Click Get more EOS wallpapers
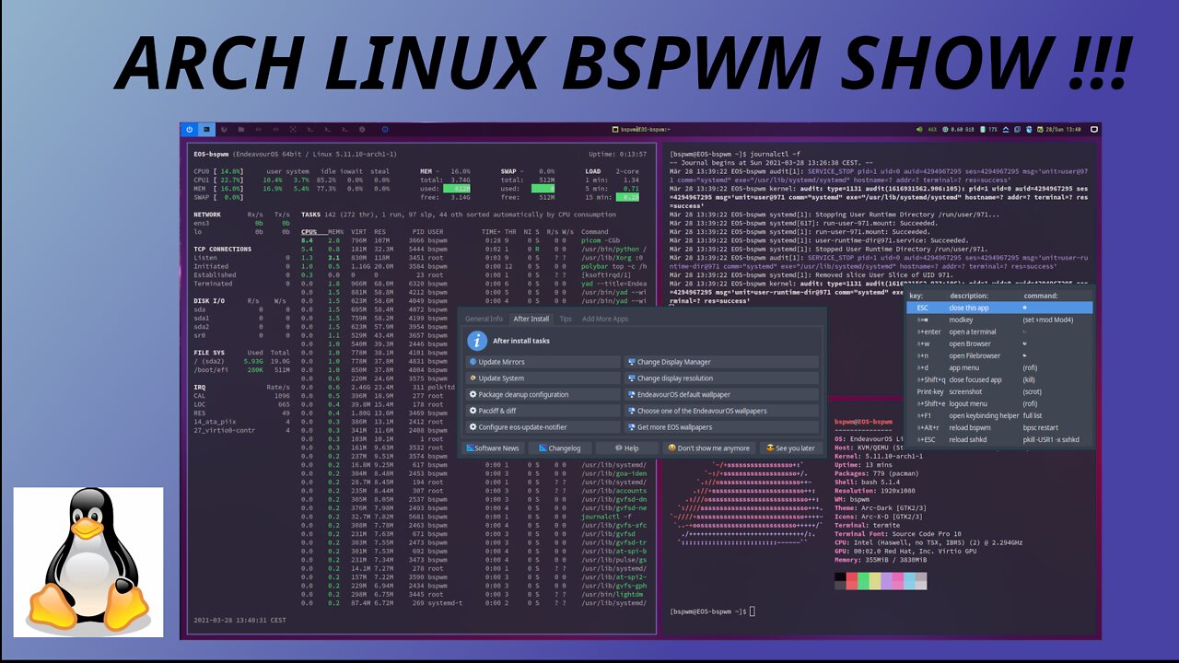The height and width of the screenshot is (663, 1179). point(721,427)
